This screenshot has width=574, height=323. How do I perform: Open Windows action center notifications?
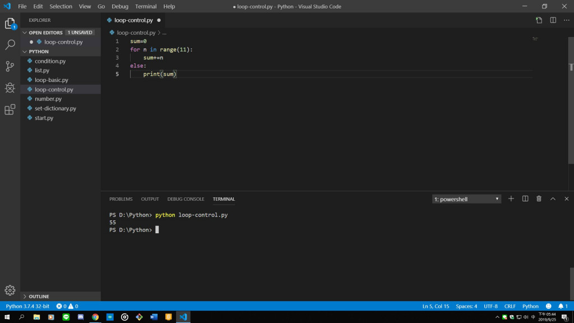(x=565, y=317)
